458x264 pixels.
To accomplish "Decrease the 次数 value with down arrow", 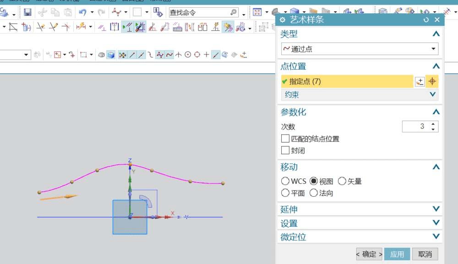I will (433, 129).
